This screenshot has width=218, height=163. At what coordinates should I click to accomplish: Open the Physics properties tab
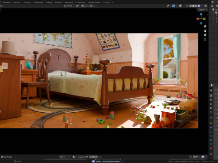[x=211, y=136]
